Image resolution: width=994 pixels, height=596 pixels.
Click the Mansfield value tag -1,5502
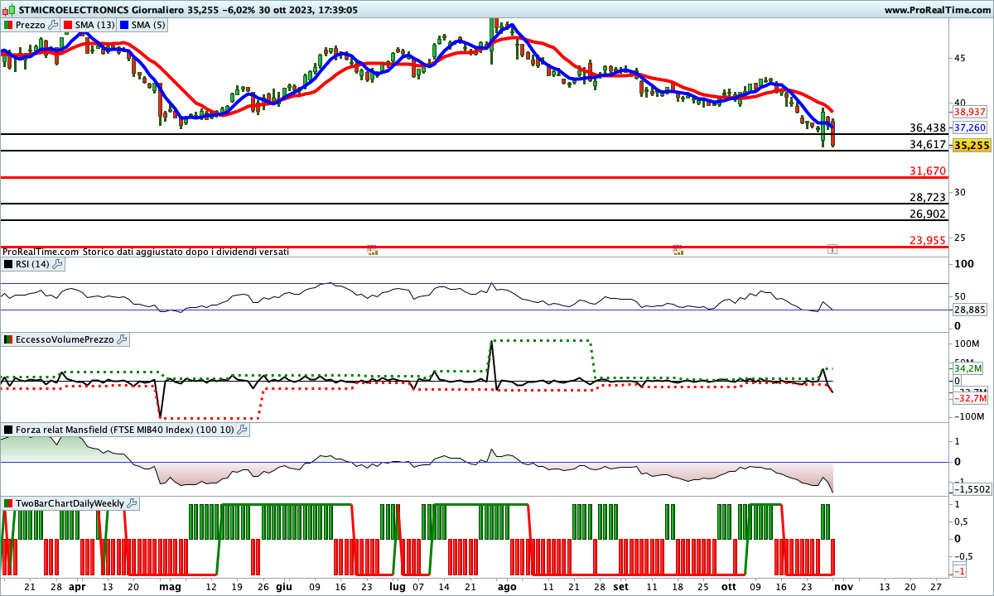coord(972,489)
